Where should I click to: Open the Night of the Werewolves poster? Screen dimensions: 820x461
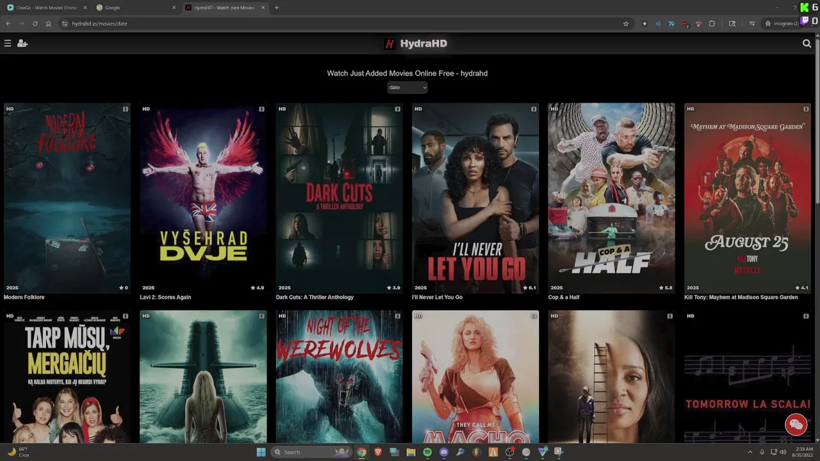(x=339, y=377)
